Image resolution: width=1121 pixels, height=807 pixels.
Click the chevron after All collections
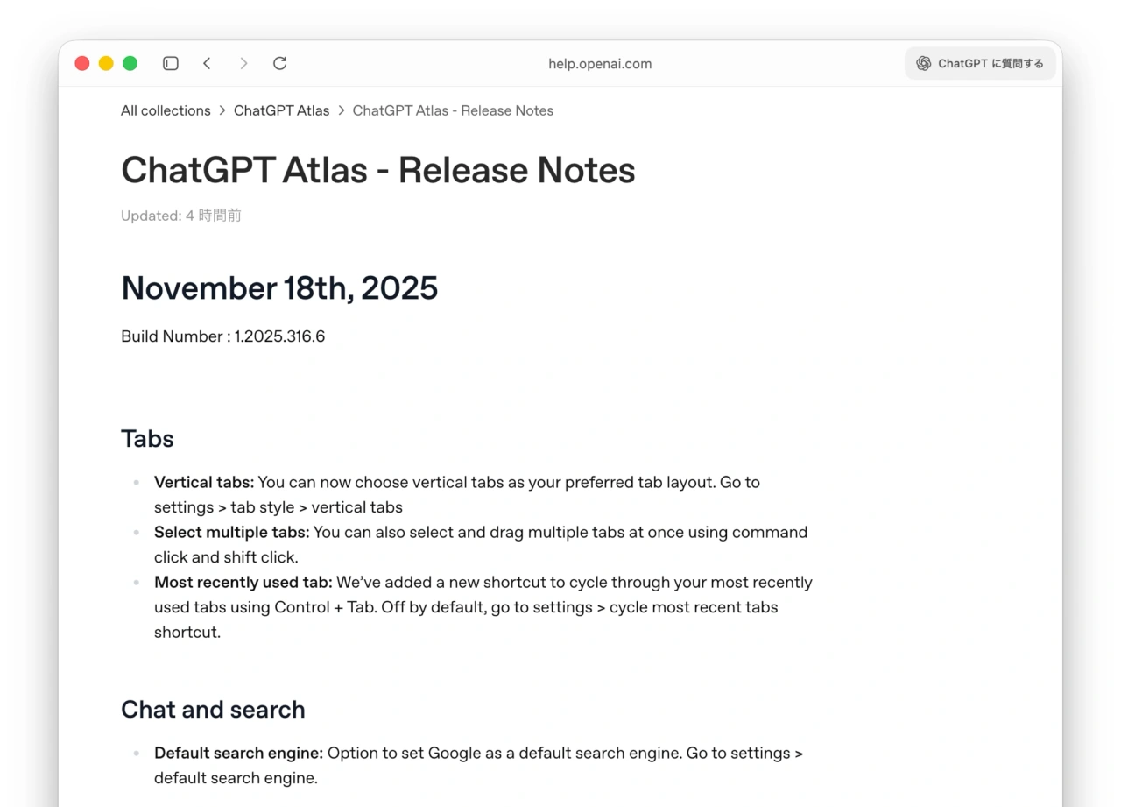tap(222, 110)
